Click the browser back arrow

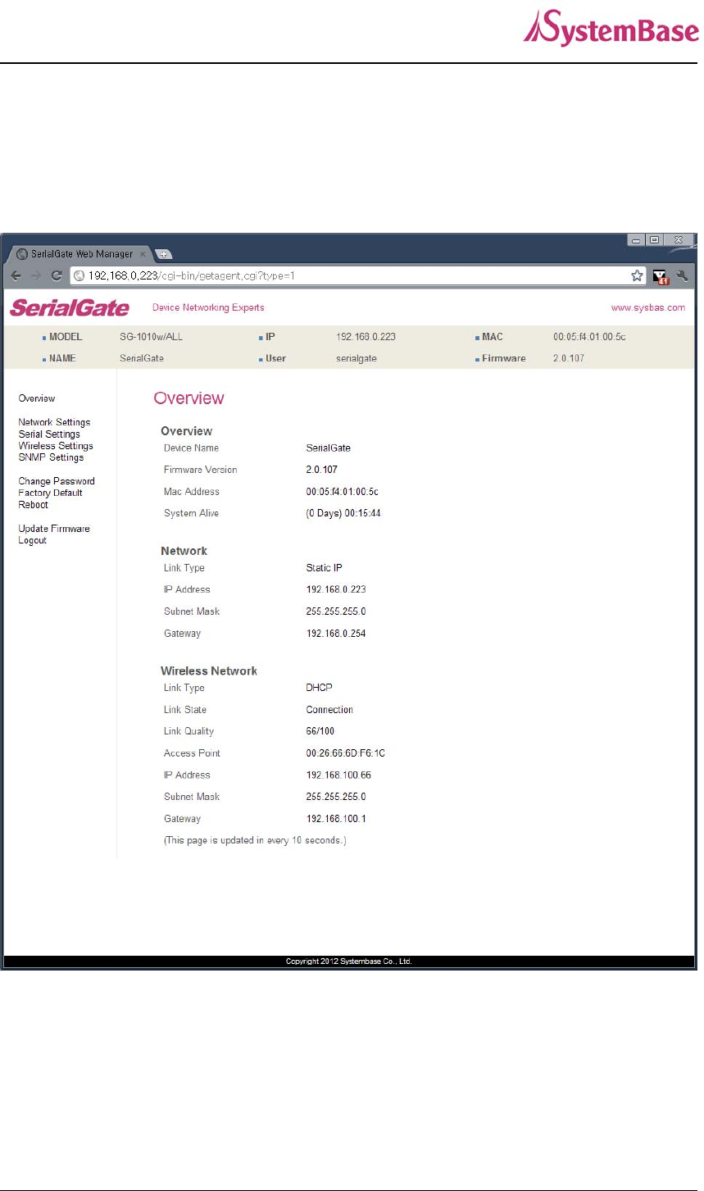(x=16, y=276)
